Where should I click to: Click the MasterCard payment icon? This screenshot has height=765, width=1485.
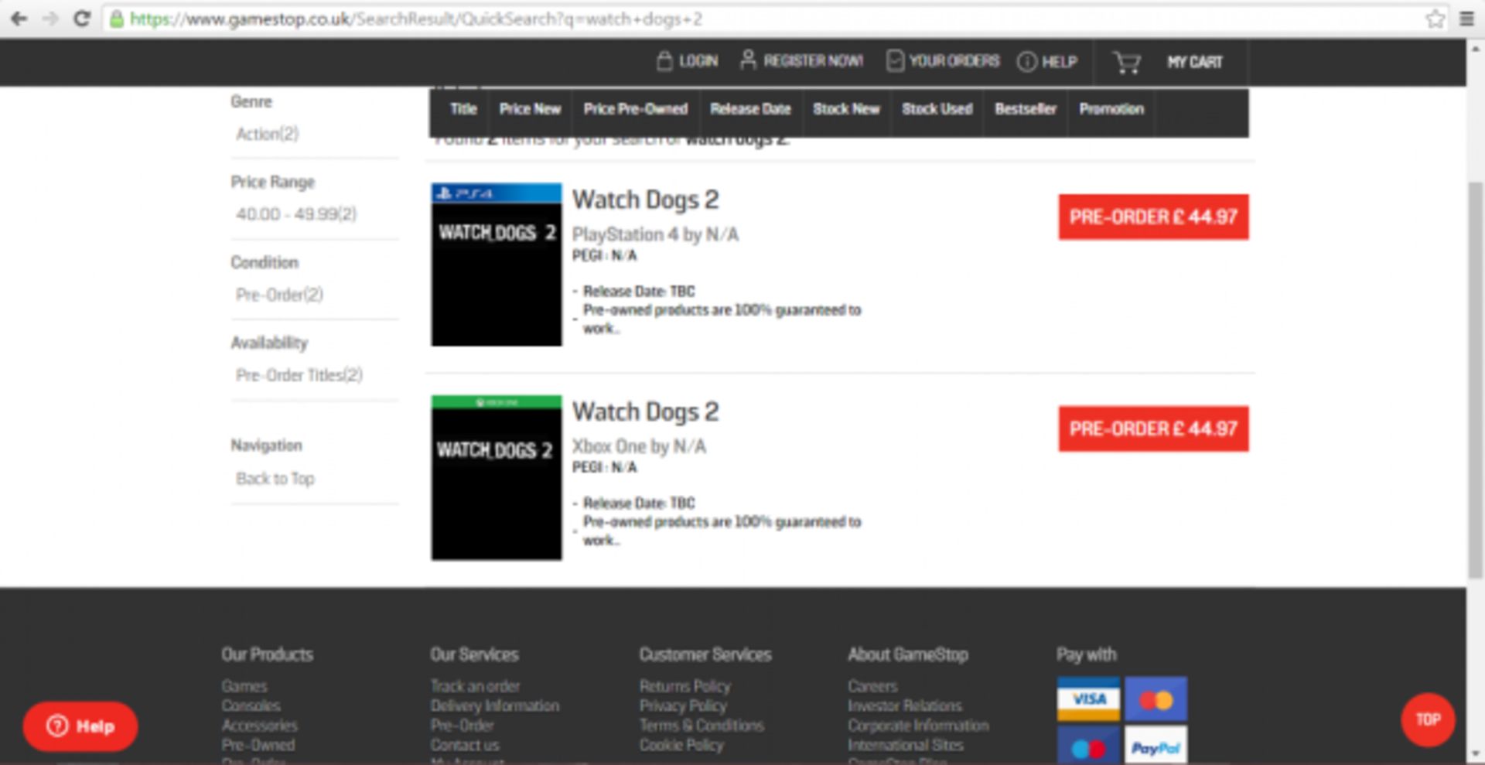1156,698
